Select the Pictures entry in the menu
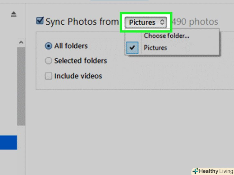 pyautogui.click(x=155, y=48)
